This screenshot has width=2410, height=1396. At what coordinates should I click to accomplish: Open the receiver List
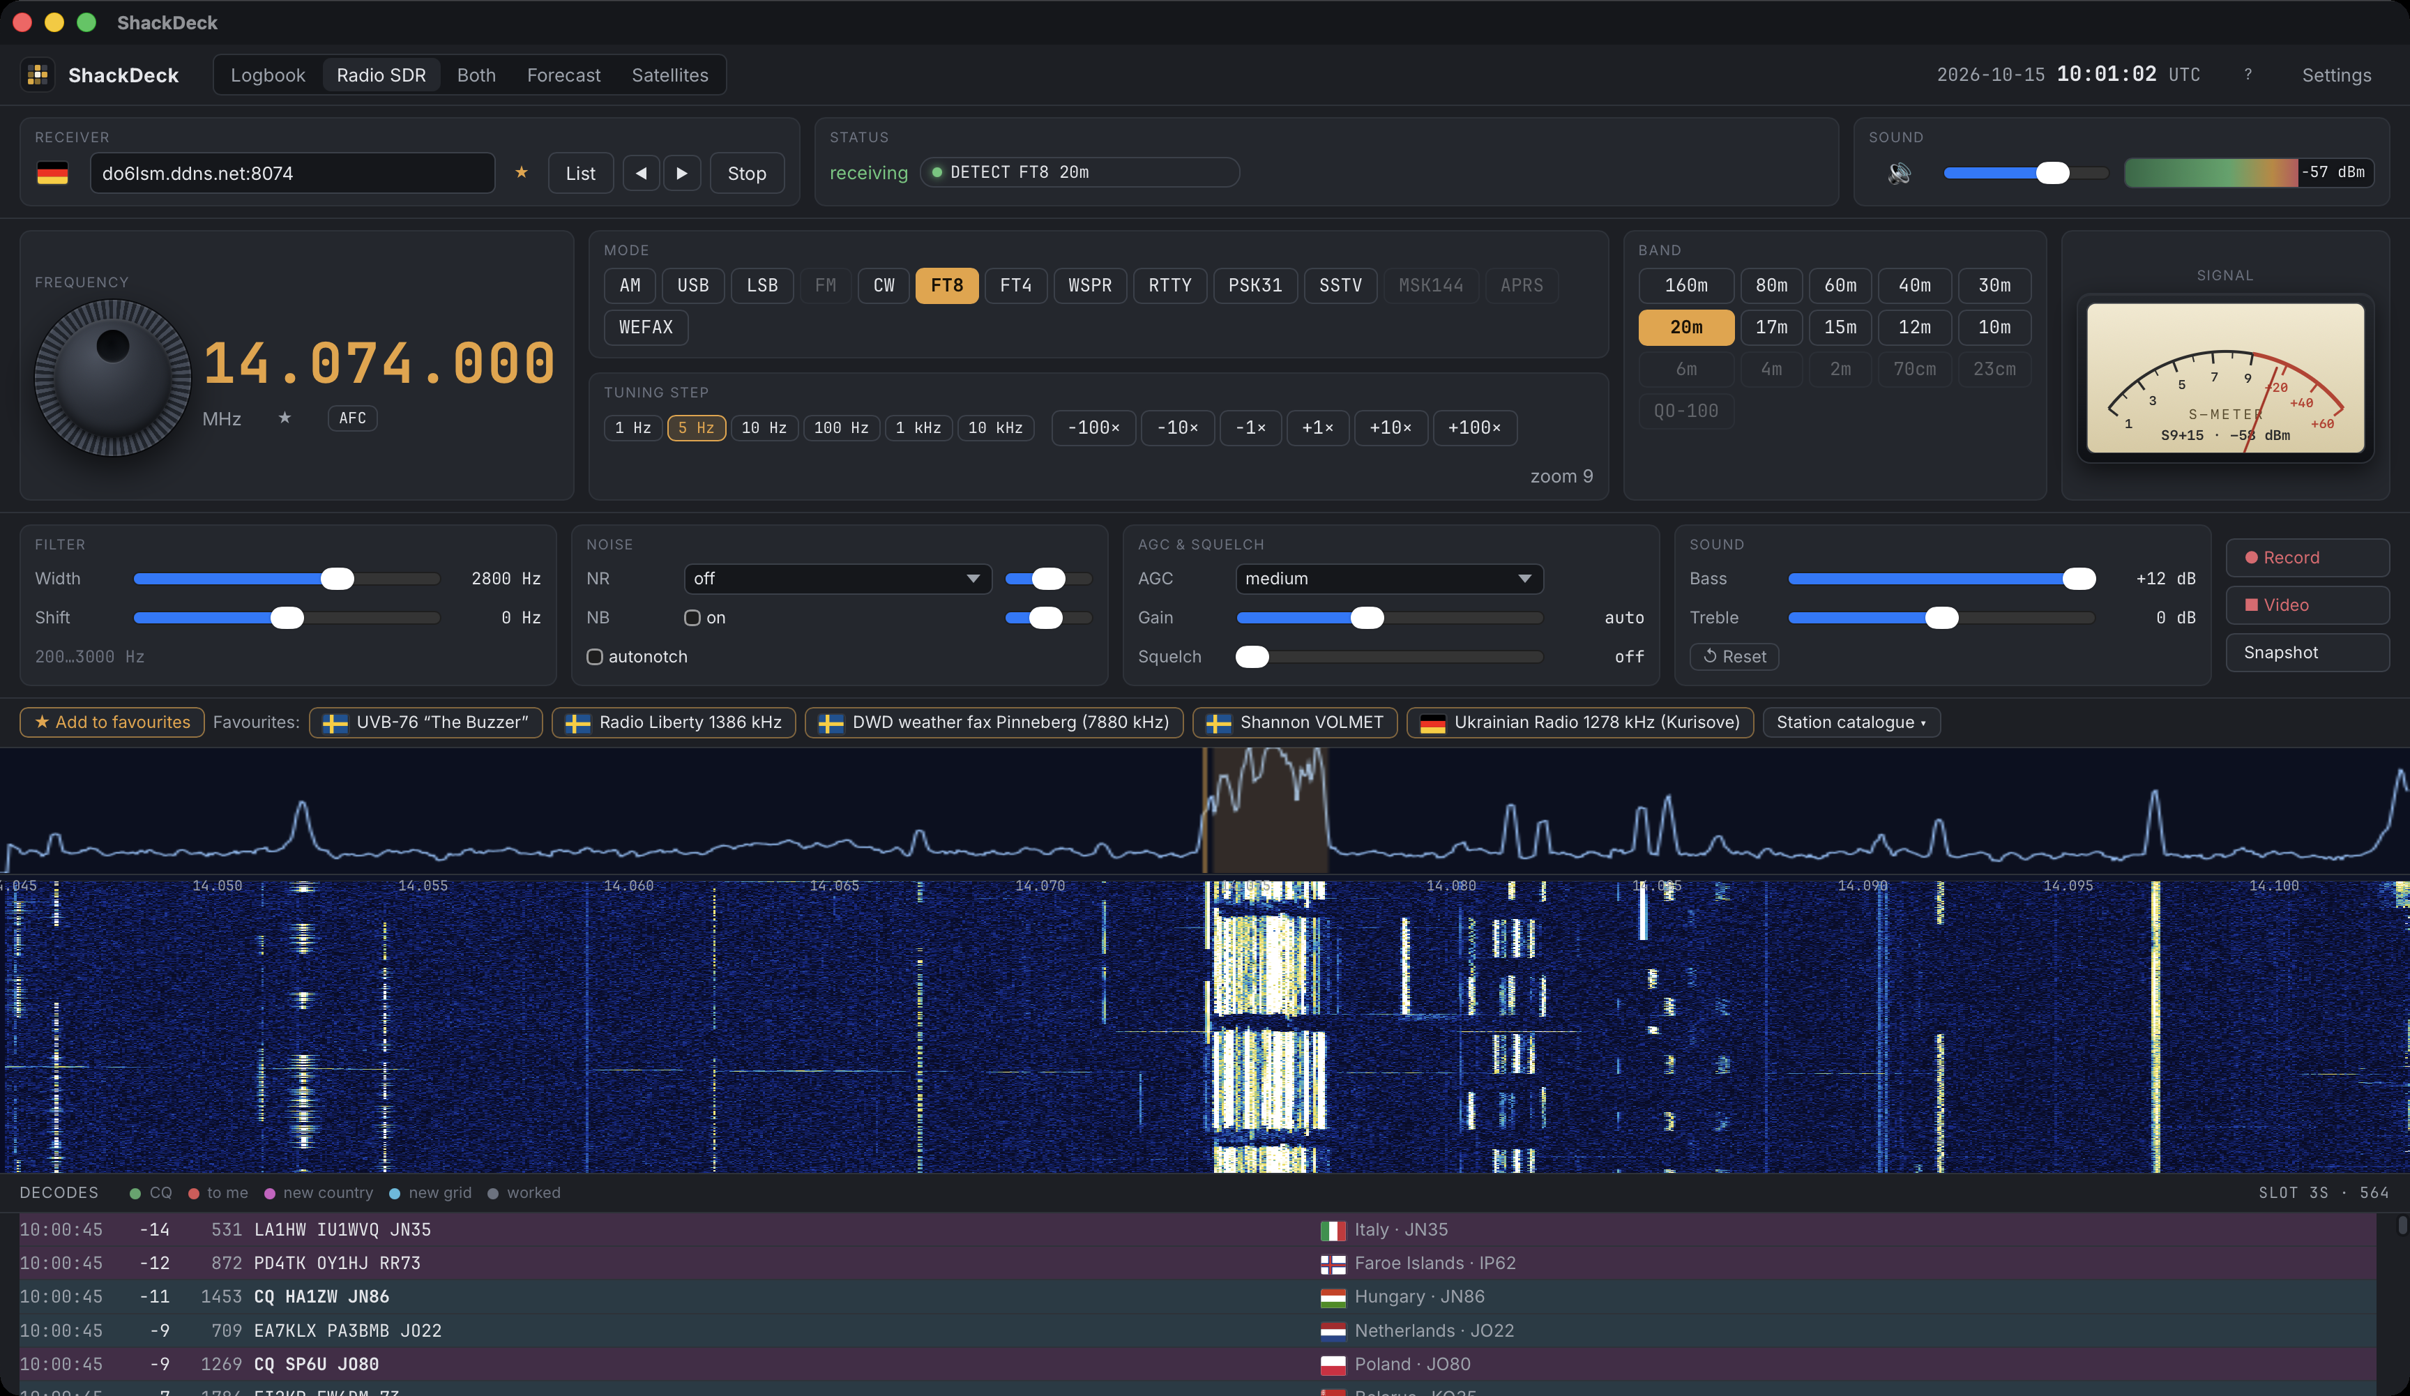click(x=580, y=173)
